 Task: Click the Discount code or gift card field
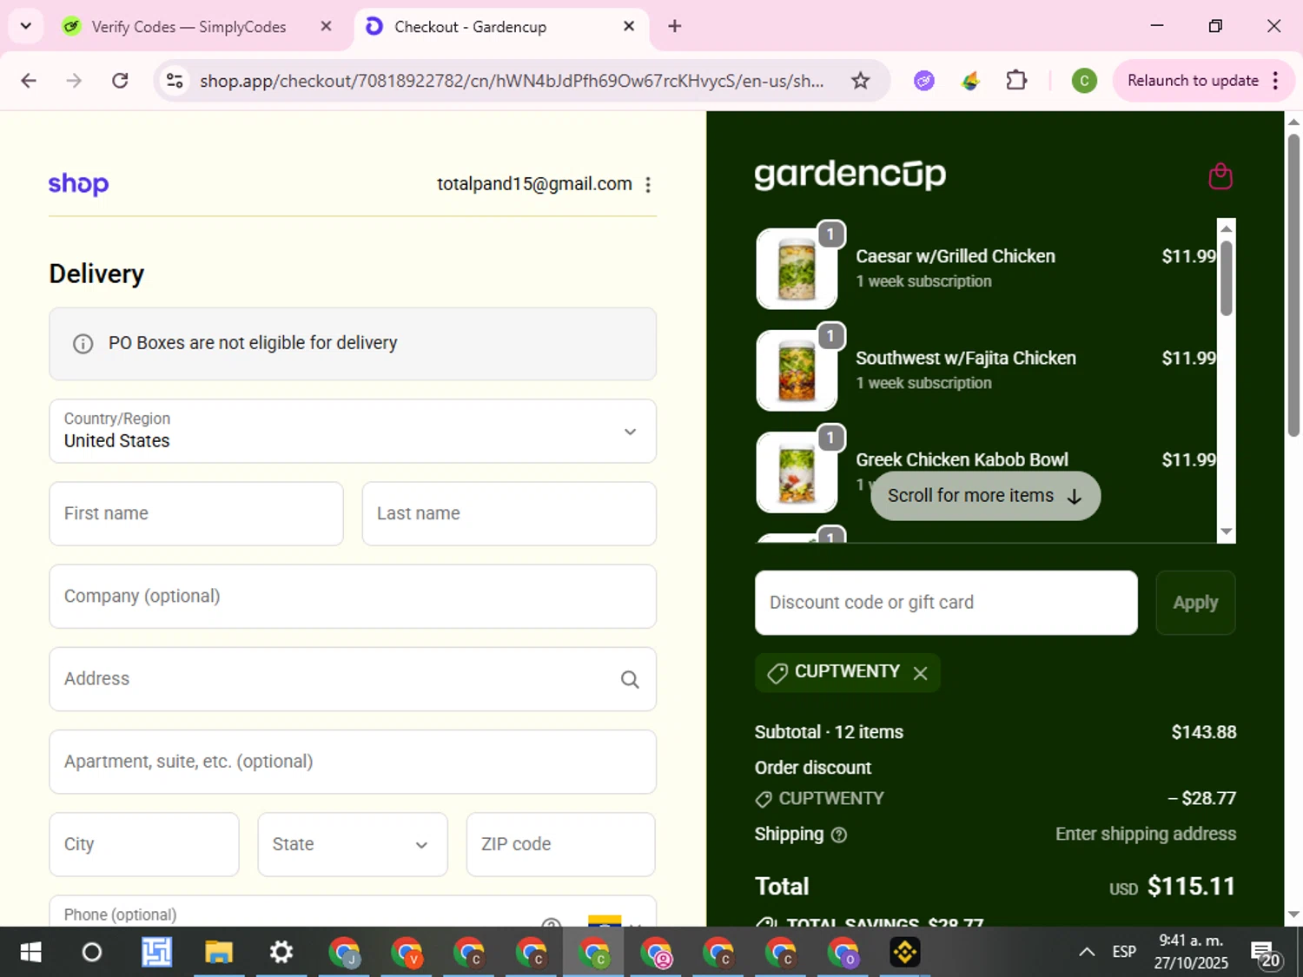946,603
